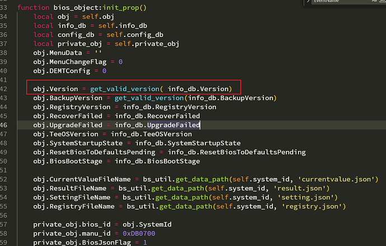Click the find input containing EventName
Screen dimensions: 386x246
[x=336, y=2]
